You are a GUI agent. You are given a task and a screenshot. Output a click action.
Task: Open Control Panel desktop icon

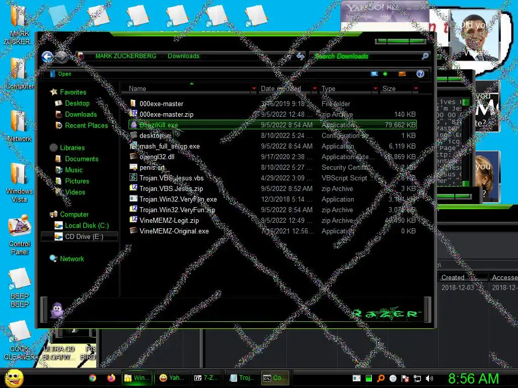click(19, 234)
